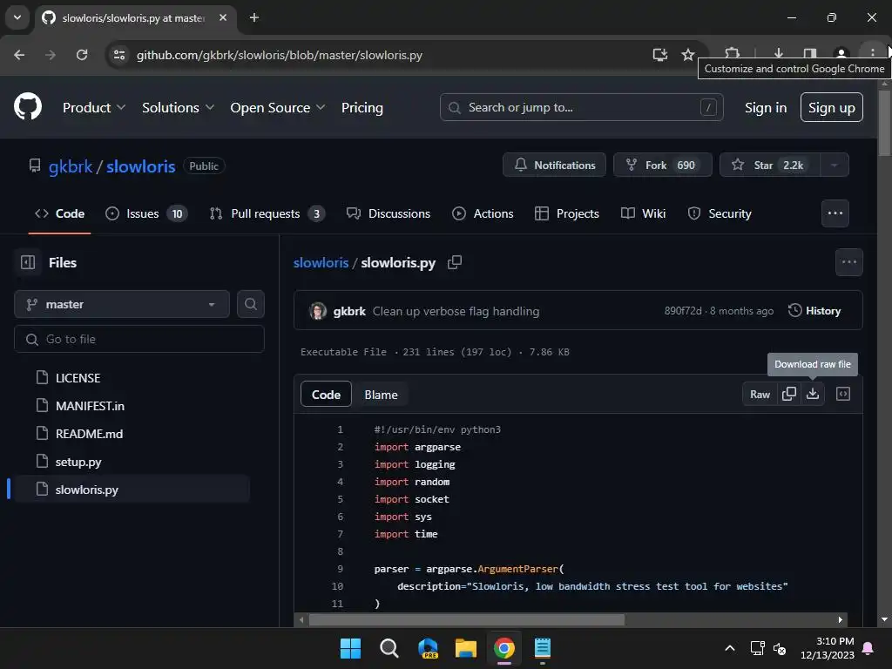This screenshot has height=669, width=892.
Task: Open the symbols panel icon
Action: tap(843, 394)
